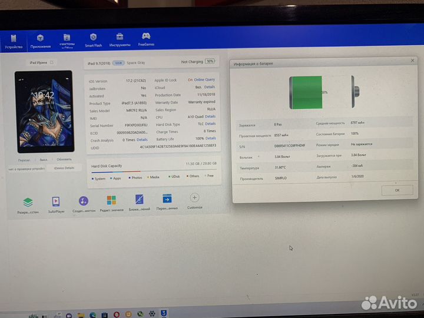Open iCloud Details link

click(210, 87)
